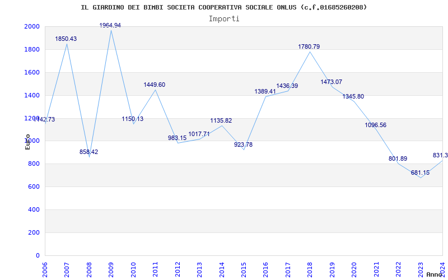The width and height of the screenshot is (448, 280).
Task: Click the data label 1780.79
Action: point(309,46)
